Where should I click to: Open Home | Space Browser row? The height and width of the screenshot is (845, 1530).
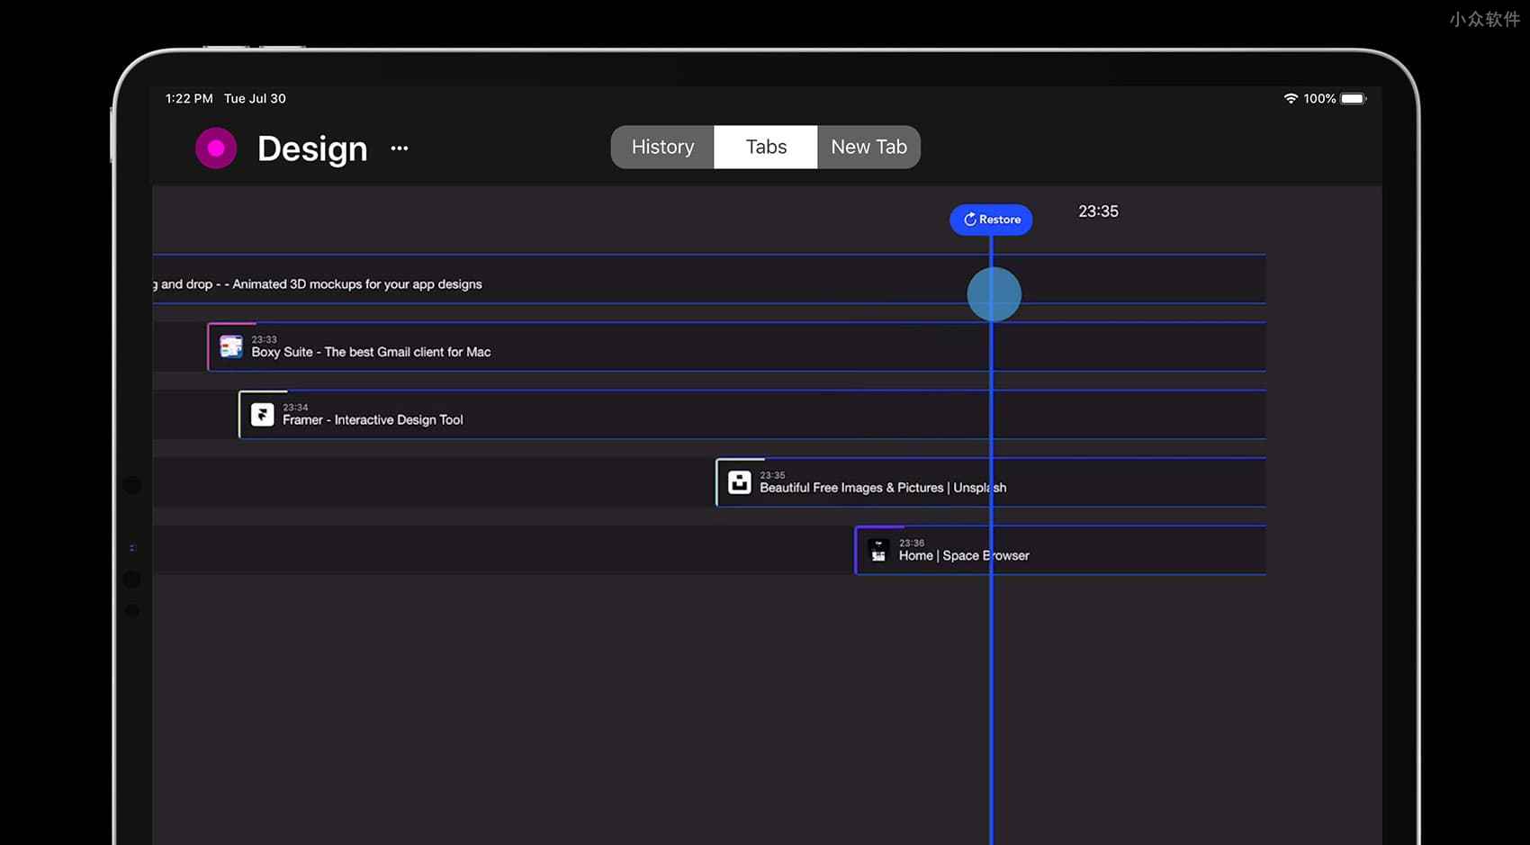(x=1060, y=550)
